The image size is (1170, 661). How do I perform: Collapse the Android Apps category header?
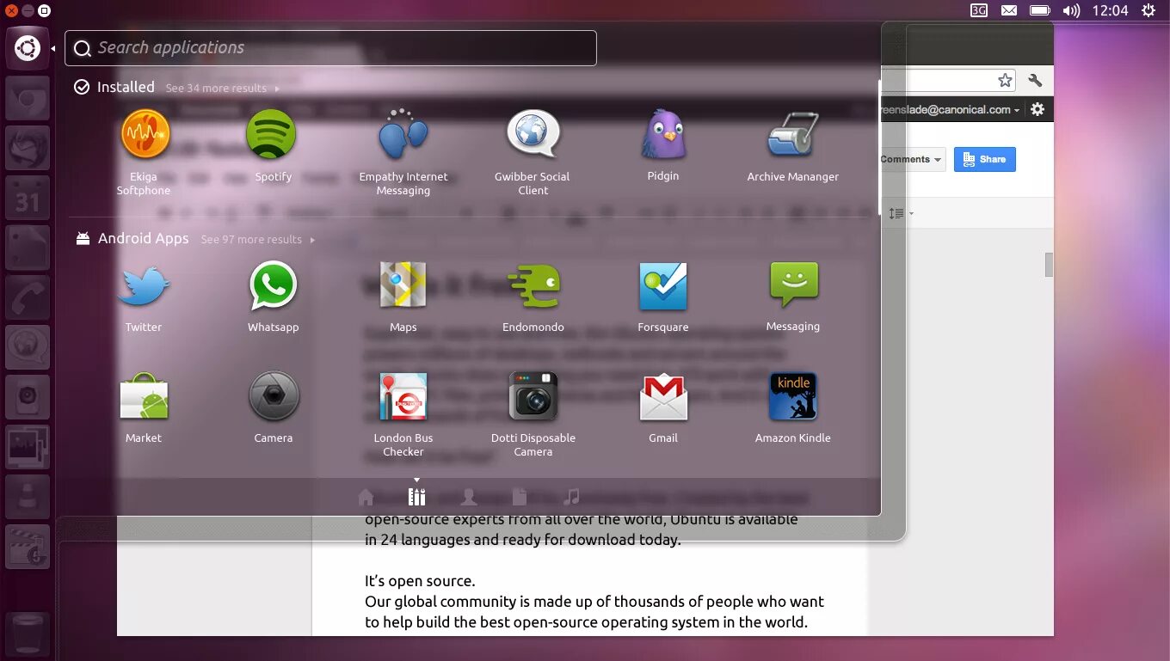[x=132, y=238]
